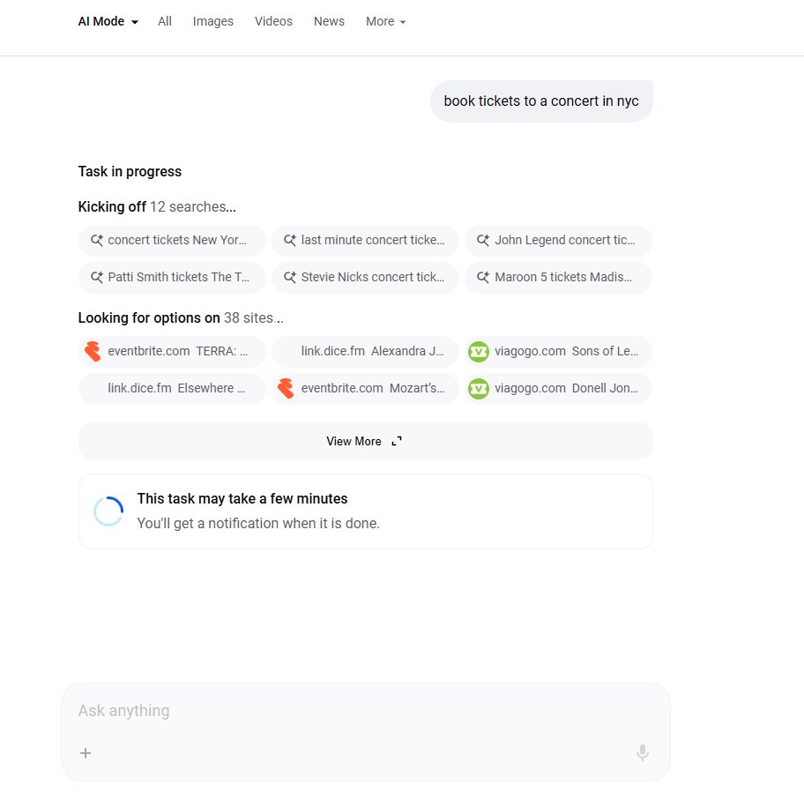Screen dimensions: 804x806
Task: Start voice input with microphone icon
Action: [x=642, y=752]
